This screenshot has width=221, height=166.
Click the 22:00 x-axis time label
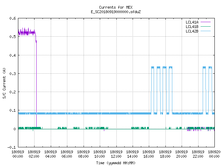pos(198,156)
